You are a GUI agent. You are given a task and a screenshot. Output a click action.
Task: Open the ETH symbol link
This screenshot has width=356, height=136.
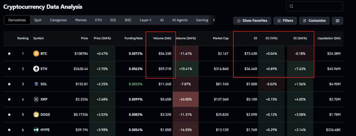tap(44, 69)
